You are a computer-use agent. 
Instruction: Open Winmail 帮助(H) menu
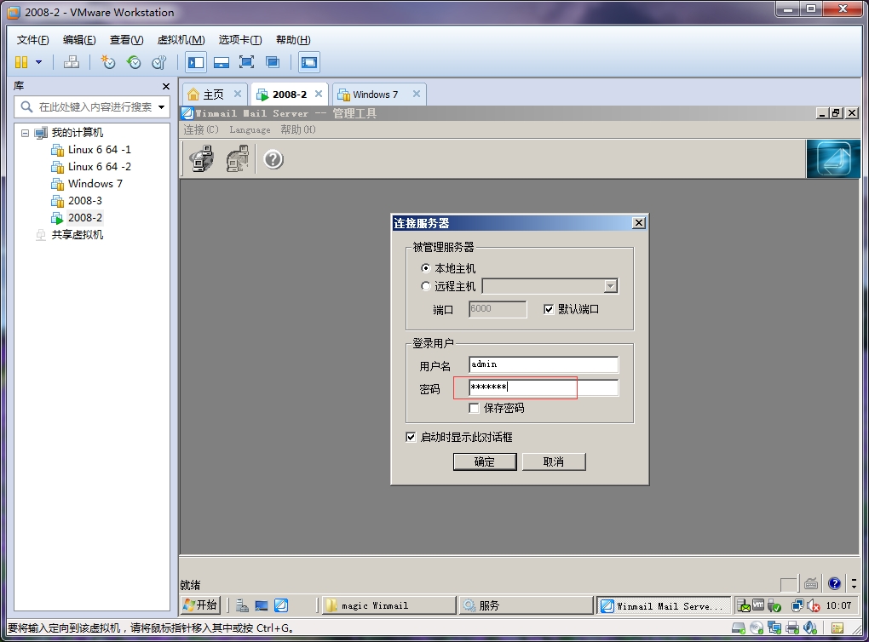click(x=297, y=129)
